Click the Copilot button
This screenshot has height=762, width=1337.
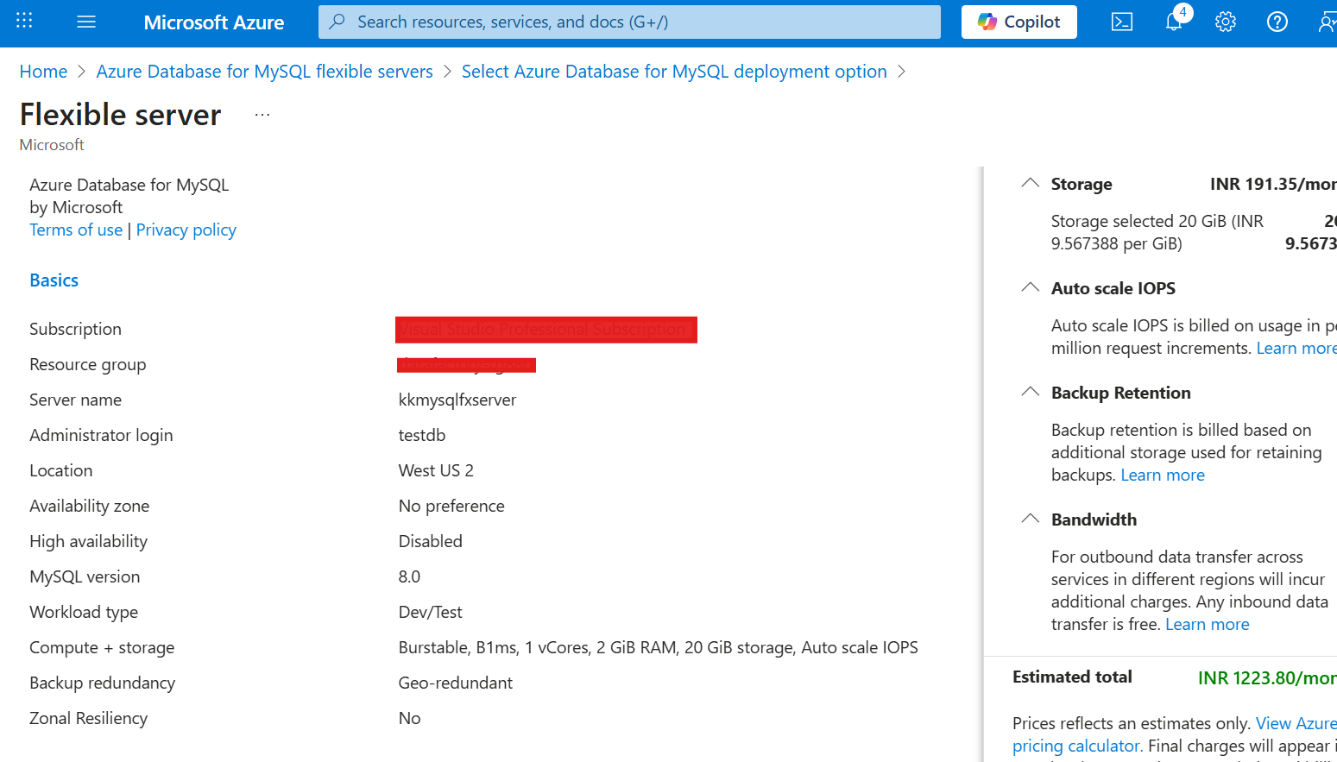tap(1019, 22)
